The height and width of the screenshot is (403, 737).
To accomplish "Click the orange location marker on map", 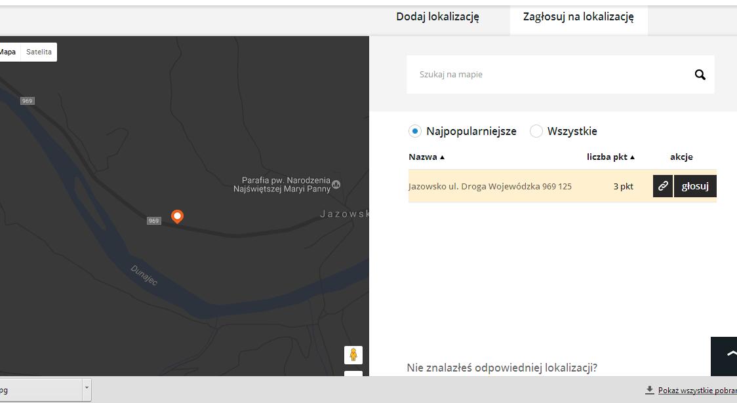I will point(177,216).
